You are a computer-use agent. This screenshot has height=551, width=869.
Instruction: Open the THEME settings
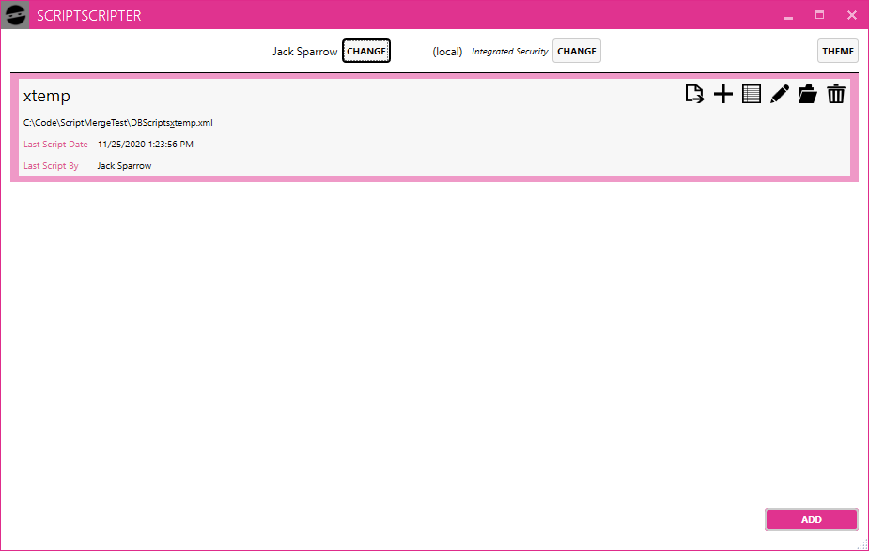(x=837, y=51)
